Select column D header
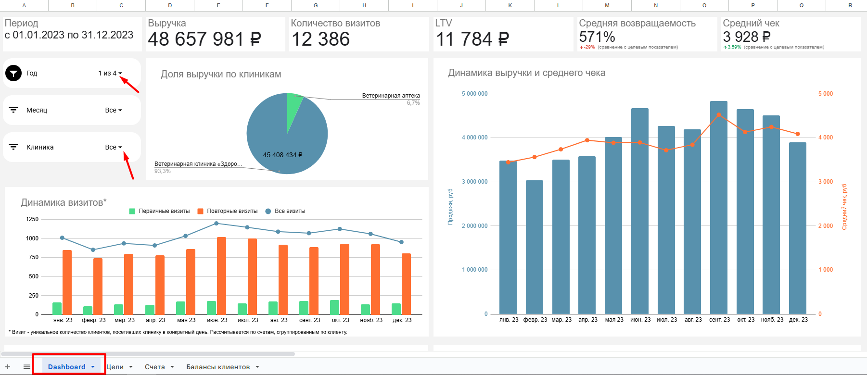 tap(170, 5)
